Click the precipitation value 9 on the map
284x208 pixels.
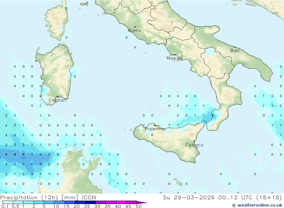[x=6, y=155]
